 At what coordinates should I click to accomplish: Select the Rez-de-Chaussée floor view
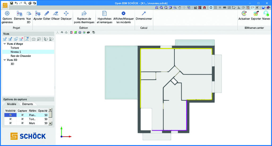[21, 56]
